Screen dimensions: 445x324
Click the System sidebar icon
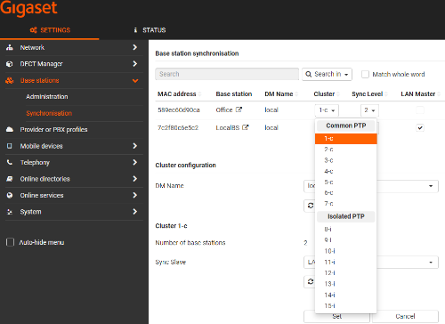(10, 212)
